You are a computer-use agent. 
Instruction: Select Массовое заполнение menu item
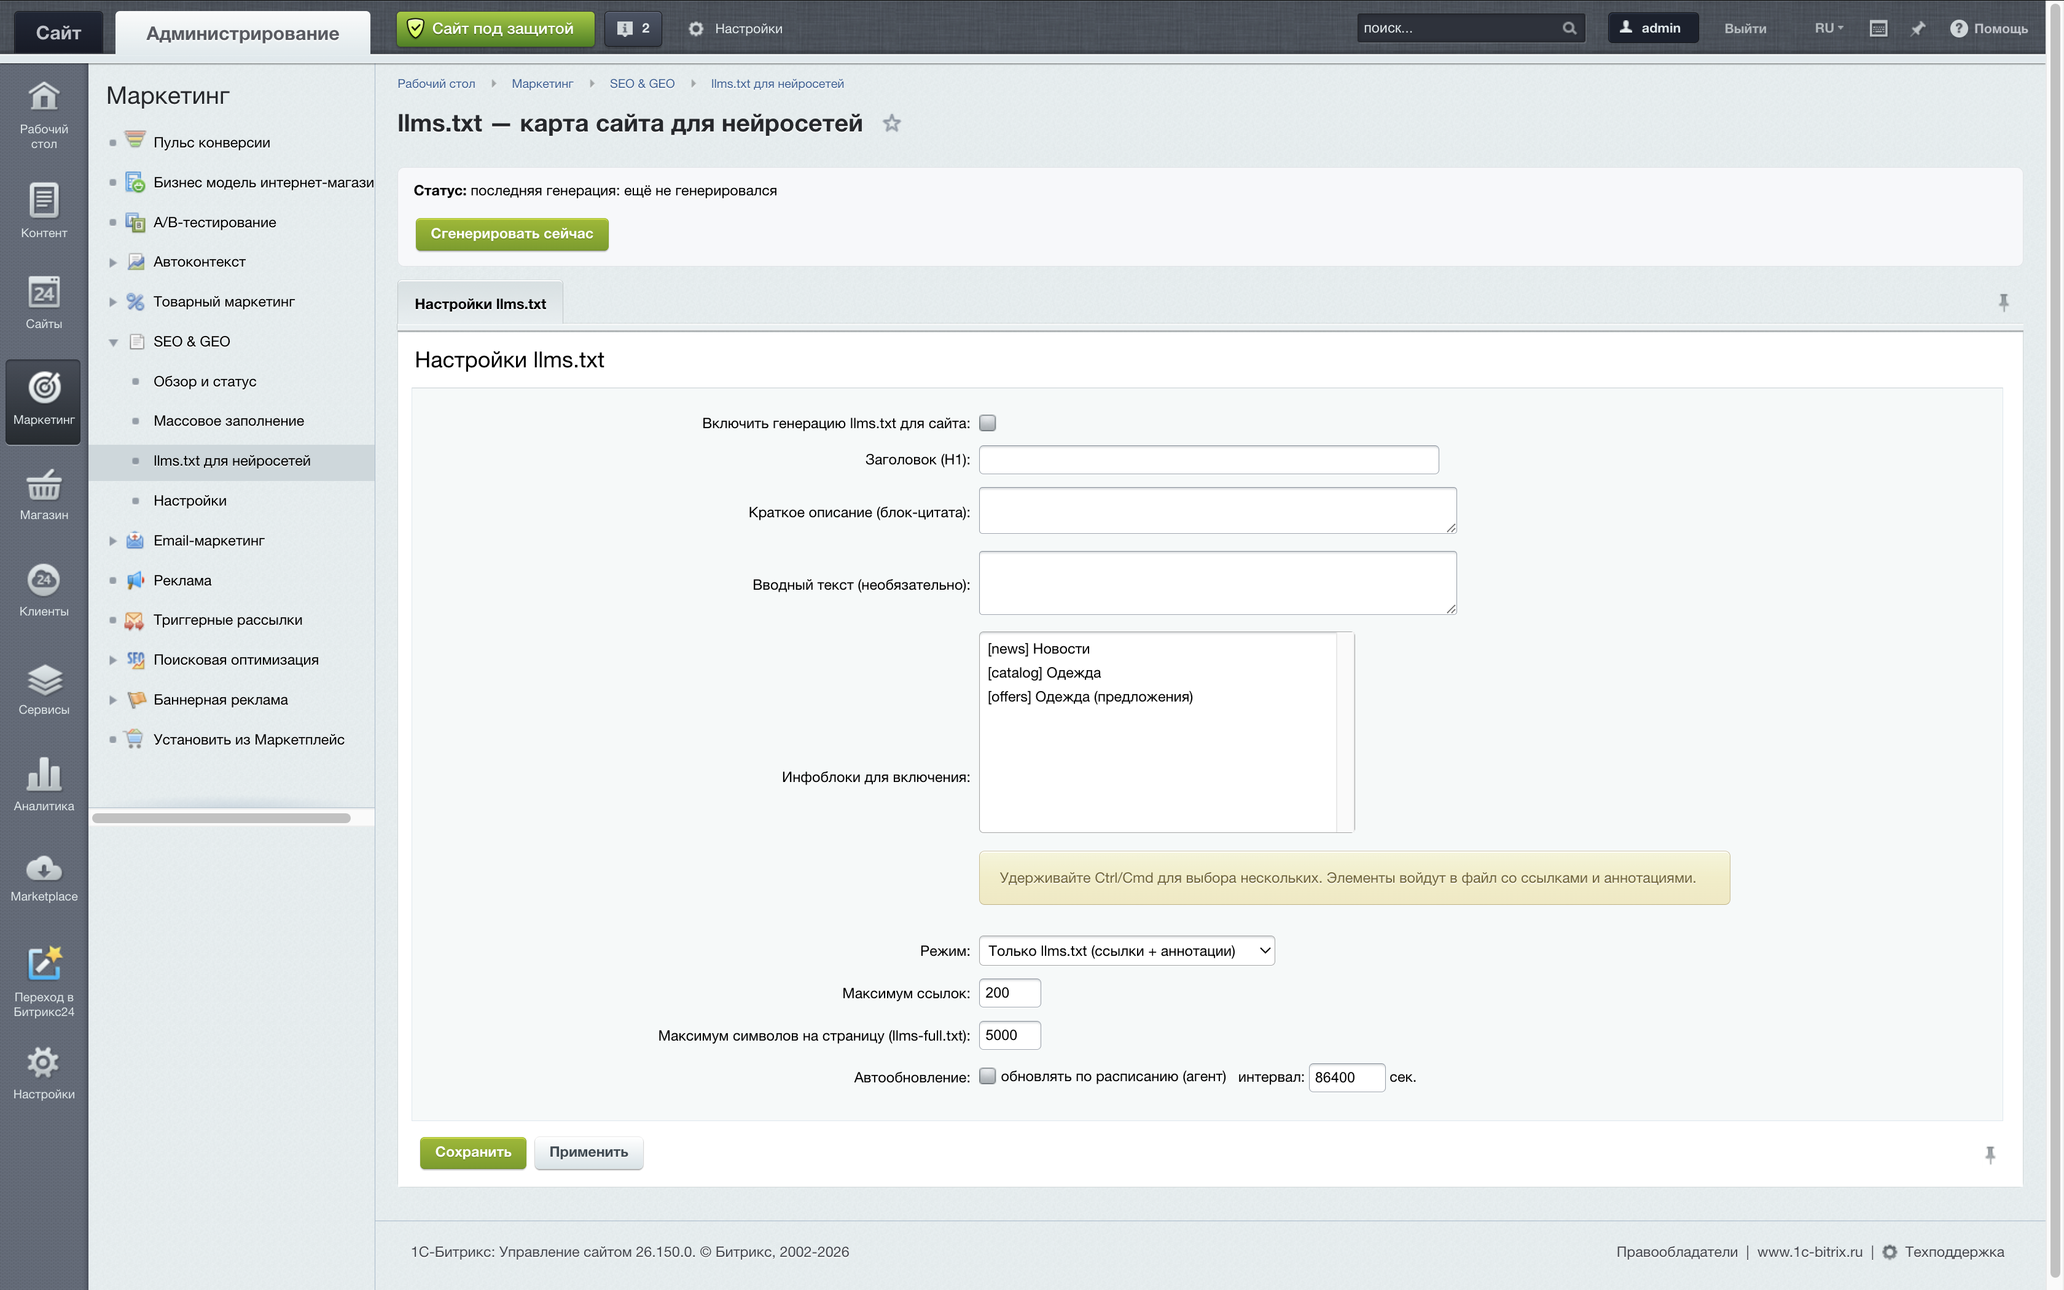229,421
